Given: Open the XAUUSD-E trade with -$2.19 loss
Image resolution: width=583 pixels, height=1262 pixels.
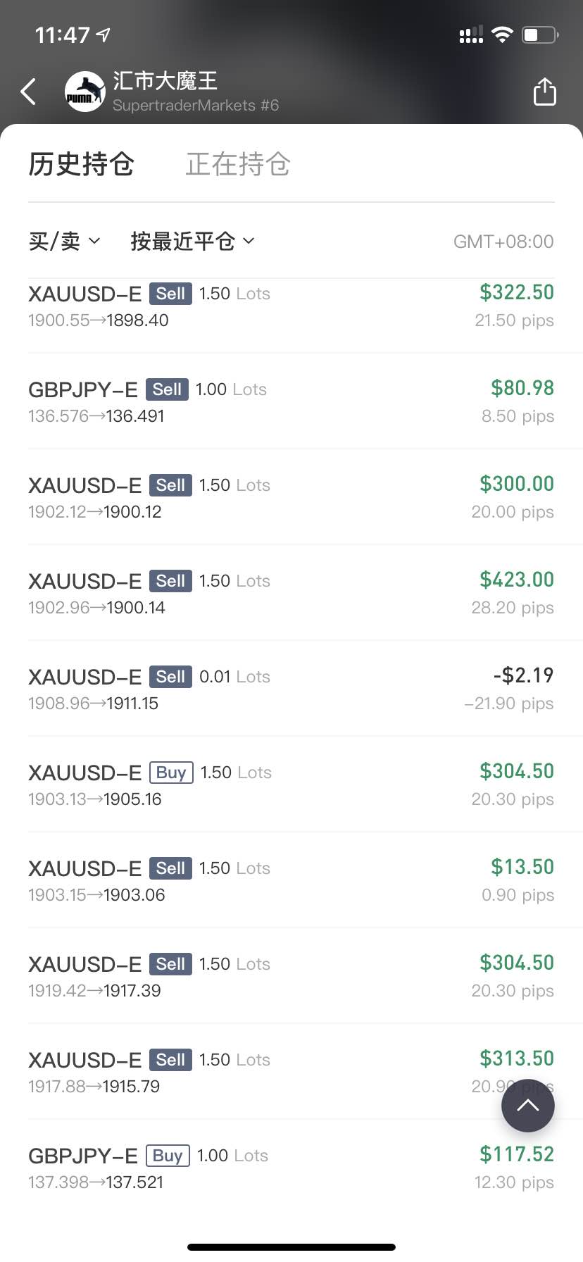Looking at the screenshot, I should click(x=291, y=689).
